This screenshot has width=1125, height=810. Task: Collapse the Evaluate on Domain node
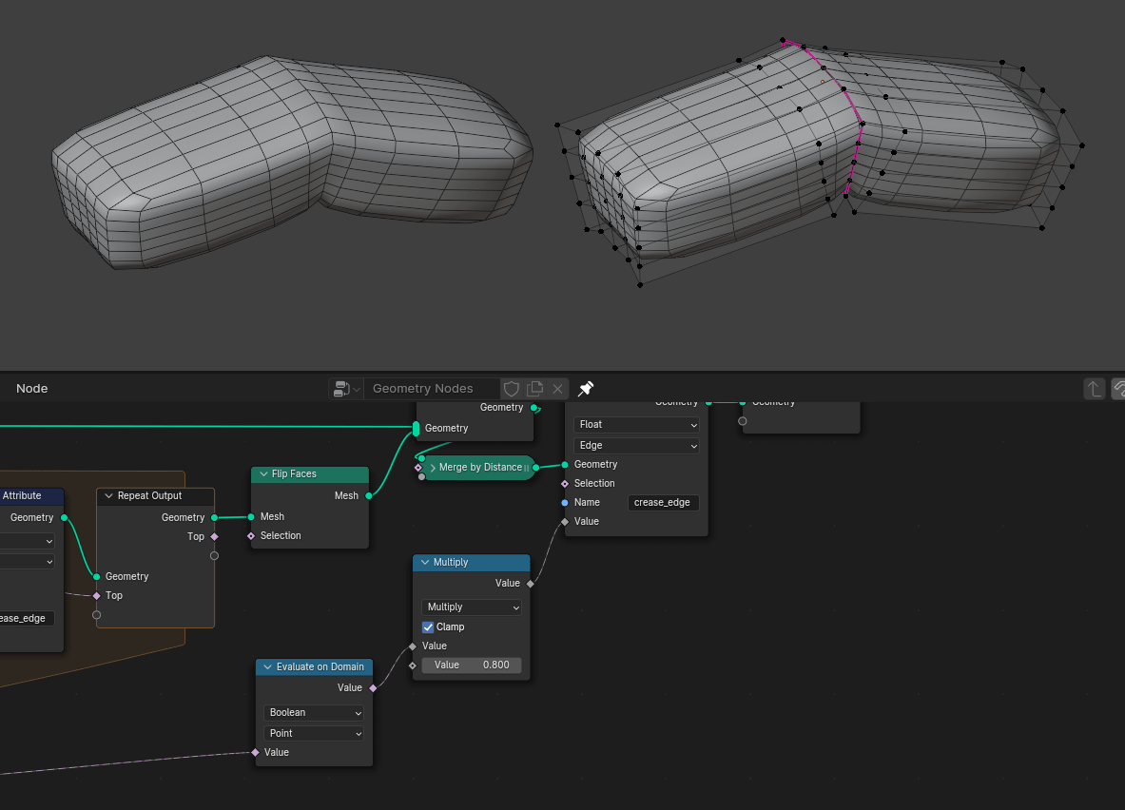[267, 666]
